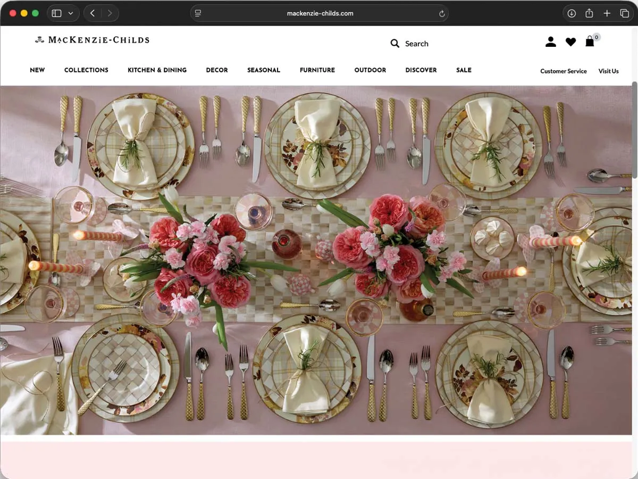
Task: Open the COLLECTIONS menu
Action: [86, 70]
